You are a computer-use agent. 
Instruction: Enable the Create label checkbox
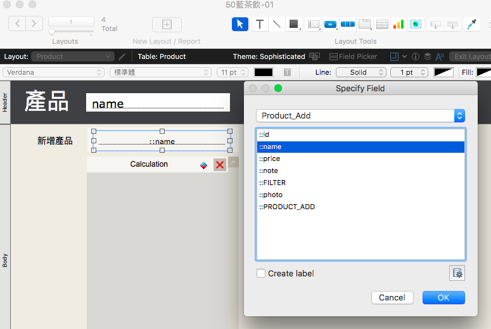click(x=261, y=273)
